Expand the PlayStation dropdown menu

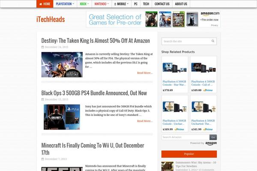click(65, 4)
